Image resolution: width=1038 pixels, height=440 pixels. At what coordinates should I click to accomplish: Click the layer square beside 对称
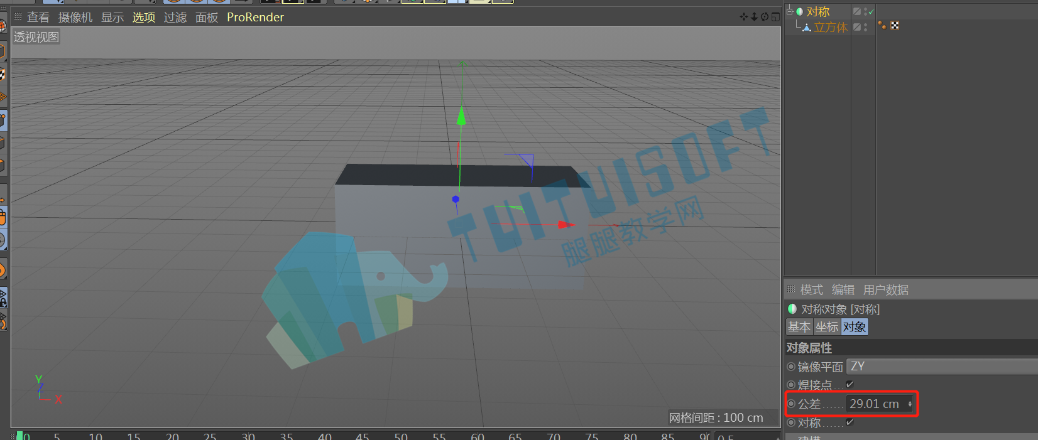[857, 11]
